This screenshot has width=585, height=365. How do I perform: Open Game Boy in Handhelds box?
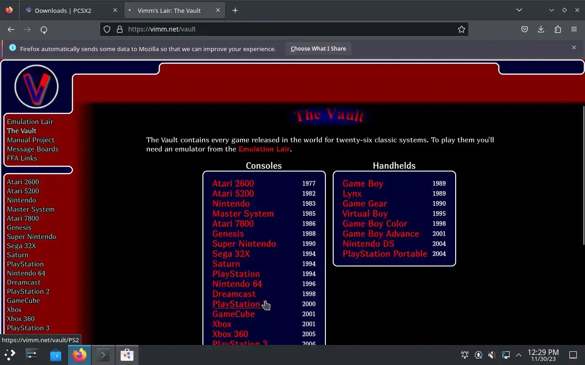pos(363,183)
